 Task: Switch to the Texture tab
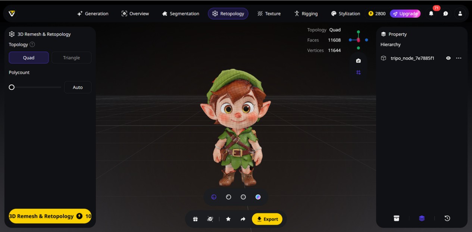point(269,13)
